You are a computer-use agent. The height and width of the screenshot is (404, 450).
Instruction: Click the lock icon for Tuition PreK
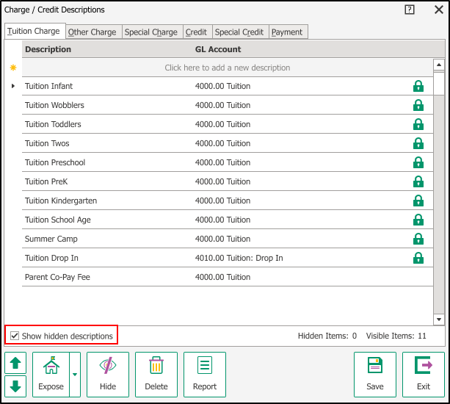[x=418, y=181]
